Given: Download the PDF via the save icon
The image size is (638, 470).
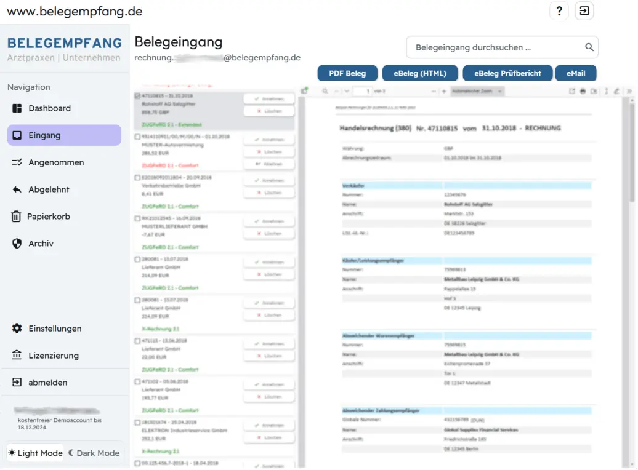Looking at the screenshot, I should 594,91.
